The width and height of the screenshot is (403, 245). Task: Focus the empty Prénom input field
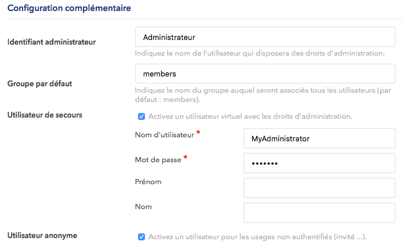320,188
